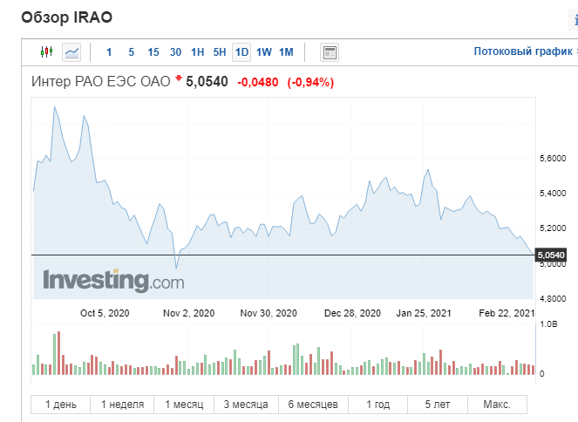This screenshot has width=578, height=422.
Task: Choose the 1W weekly interval
Action: coord(264,52)
